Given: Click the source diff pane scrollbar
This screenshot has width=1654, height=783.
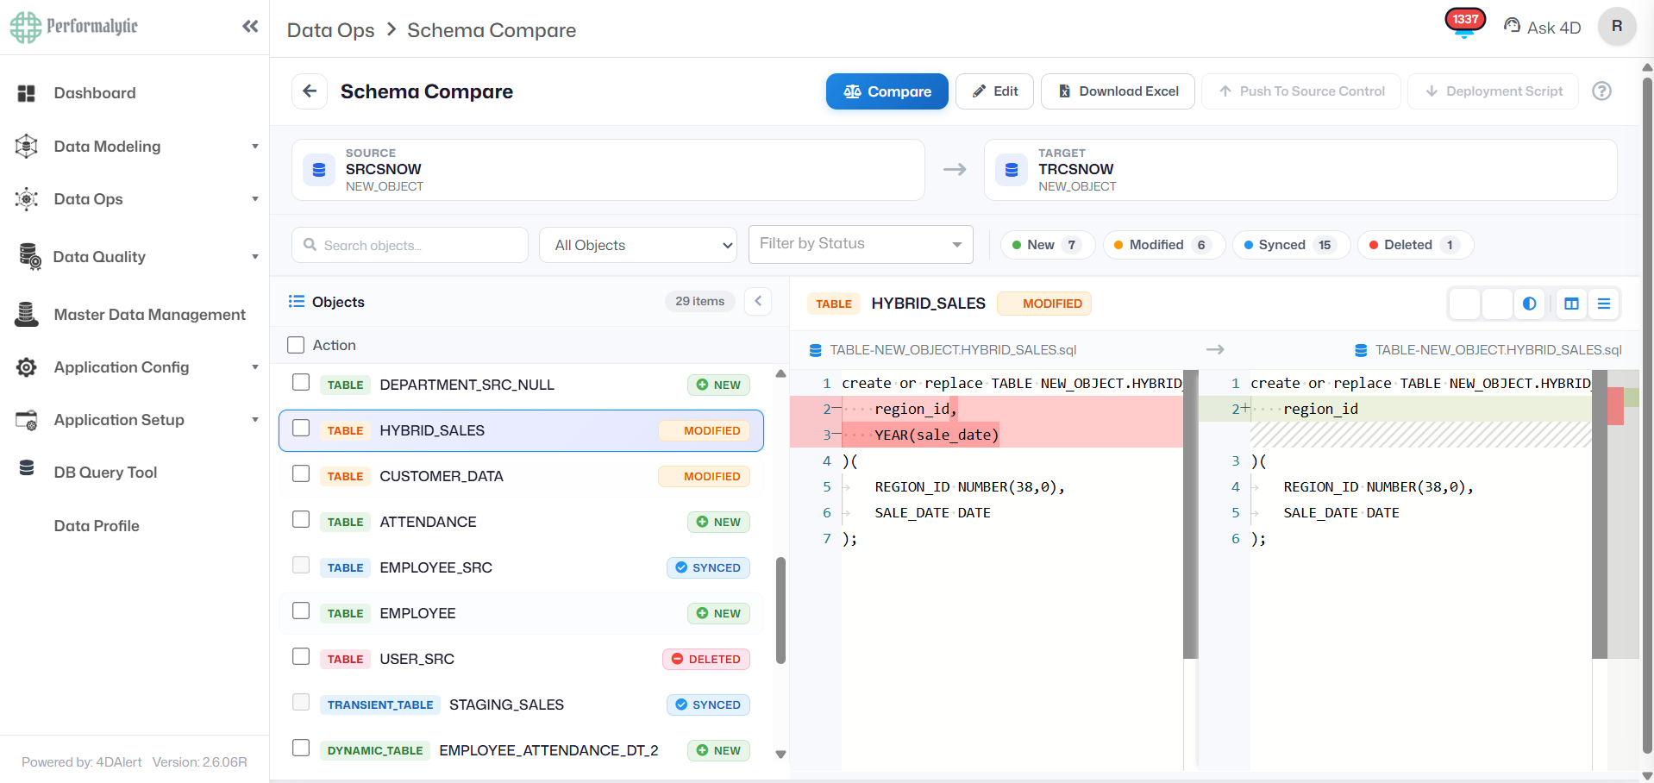Looking at the screenshot, I should pyautogui.click(x=1190, y=515).
